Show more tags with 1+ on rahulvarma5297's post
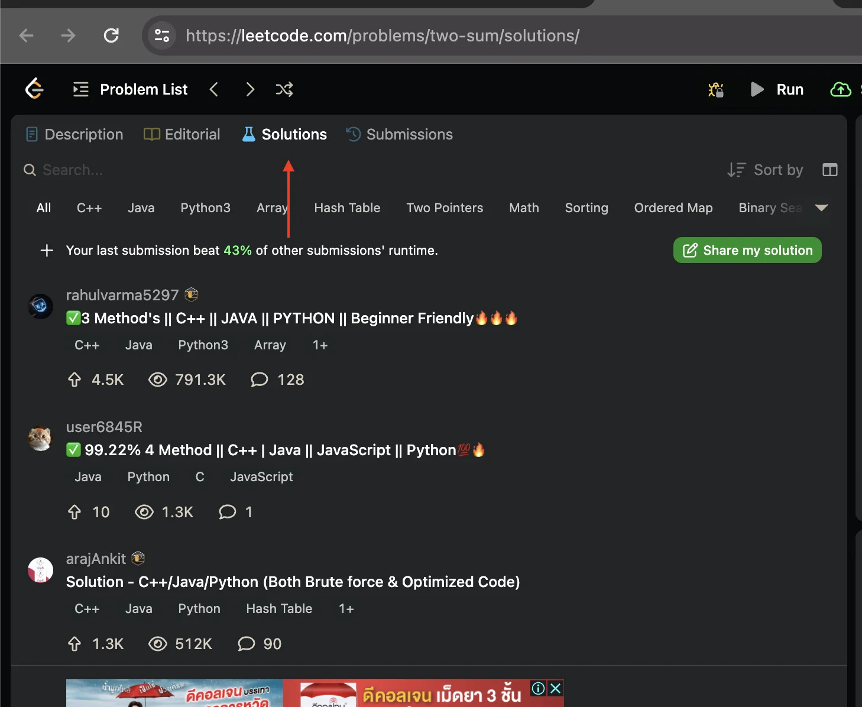 (320, 345)
